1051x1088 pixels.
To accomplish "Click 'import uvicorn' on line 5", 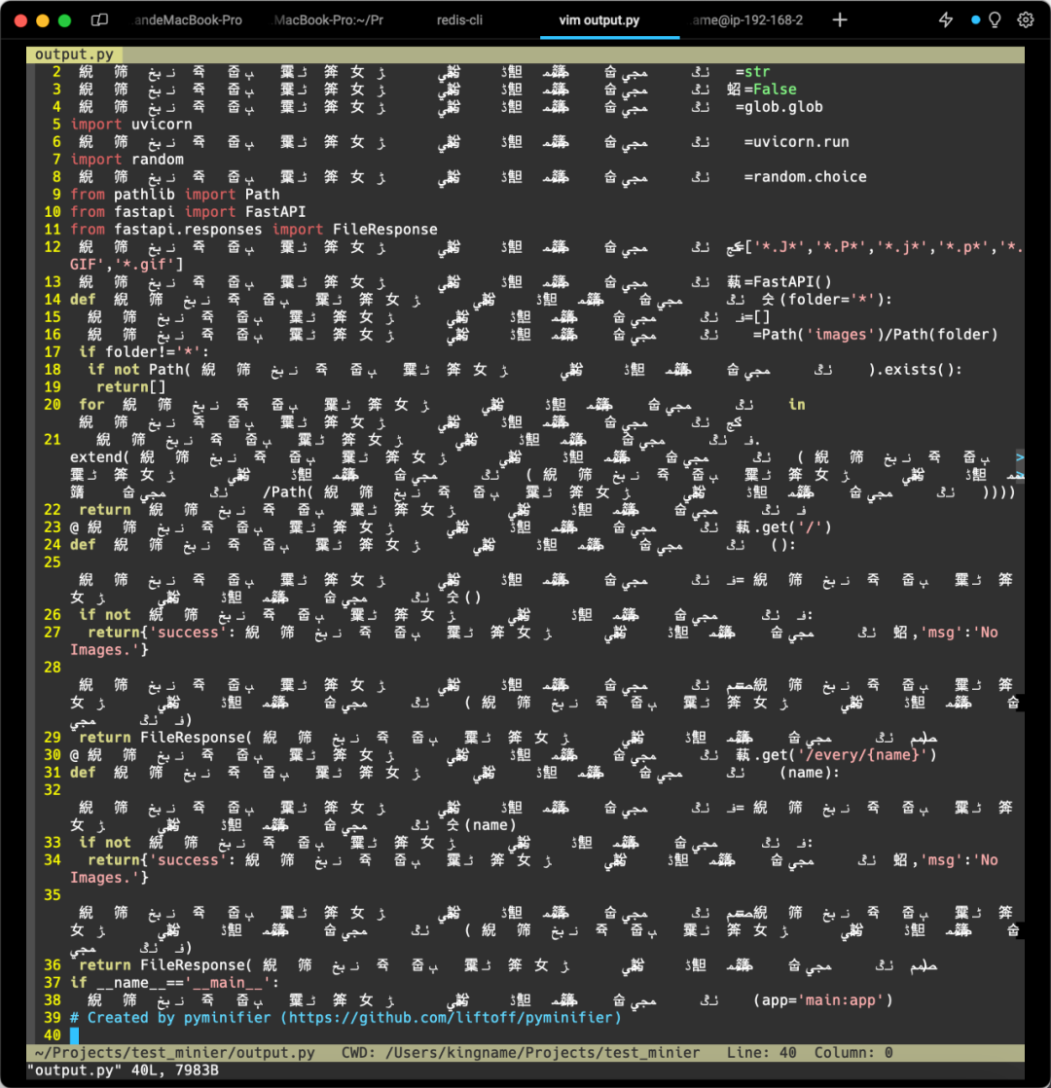I will click(131, 125).
